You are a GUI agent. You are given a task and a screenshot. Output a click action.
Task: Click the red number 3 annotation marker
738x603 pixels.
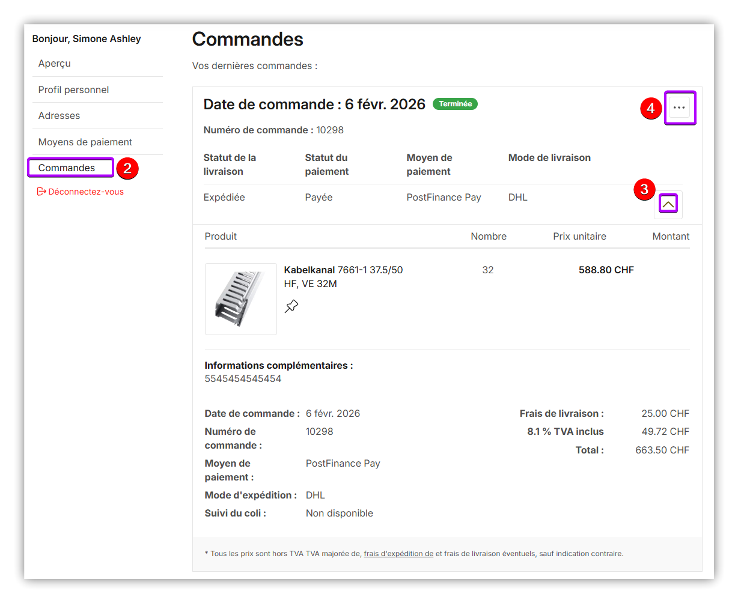coord(644,190)
